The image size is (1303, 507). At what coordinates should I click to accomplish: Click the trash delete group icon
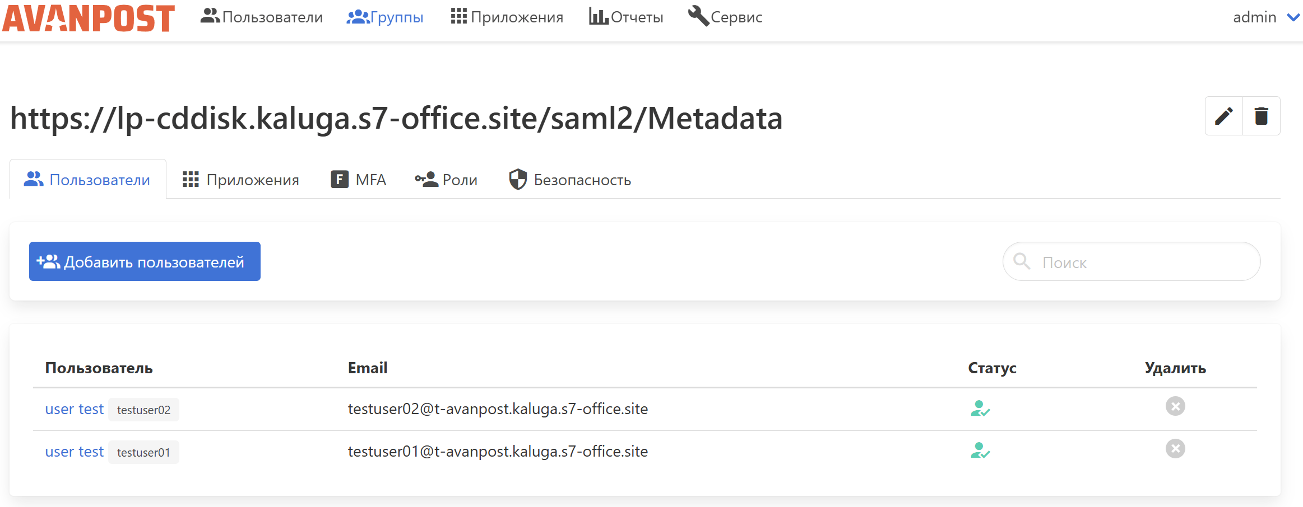(x=1262, y=116)
